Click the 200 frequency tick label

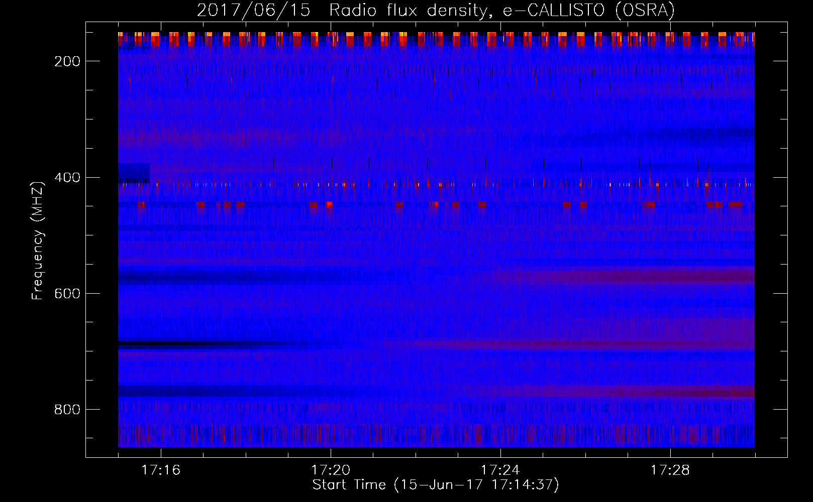[x=67, y=61]
